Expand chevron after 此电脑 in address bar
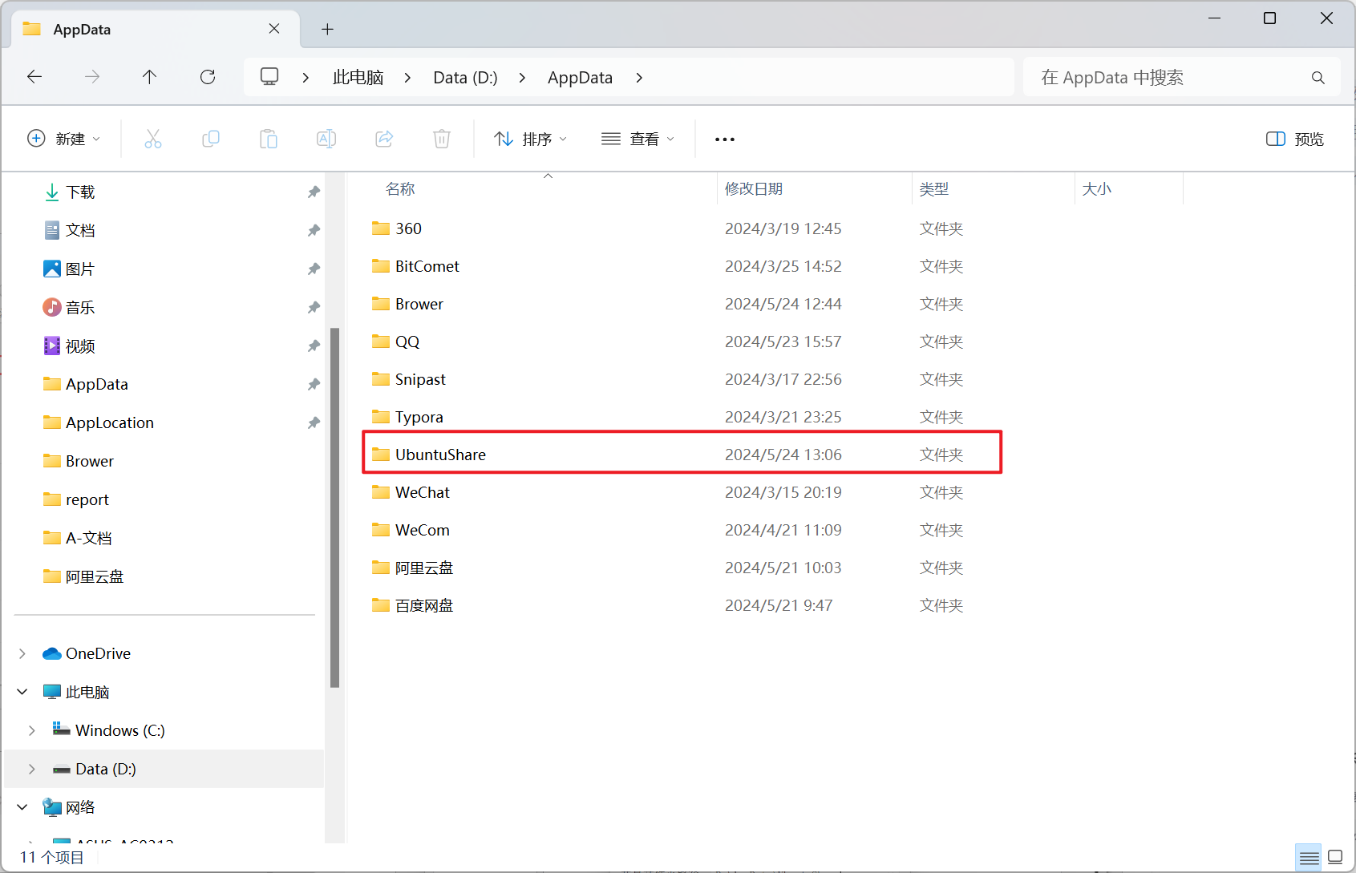 click(x=407, y=77)
